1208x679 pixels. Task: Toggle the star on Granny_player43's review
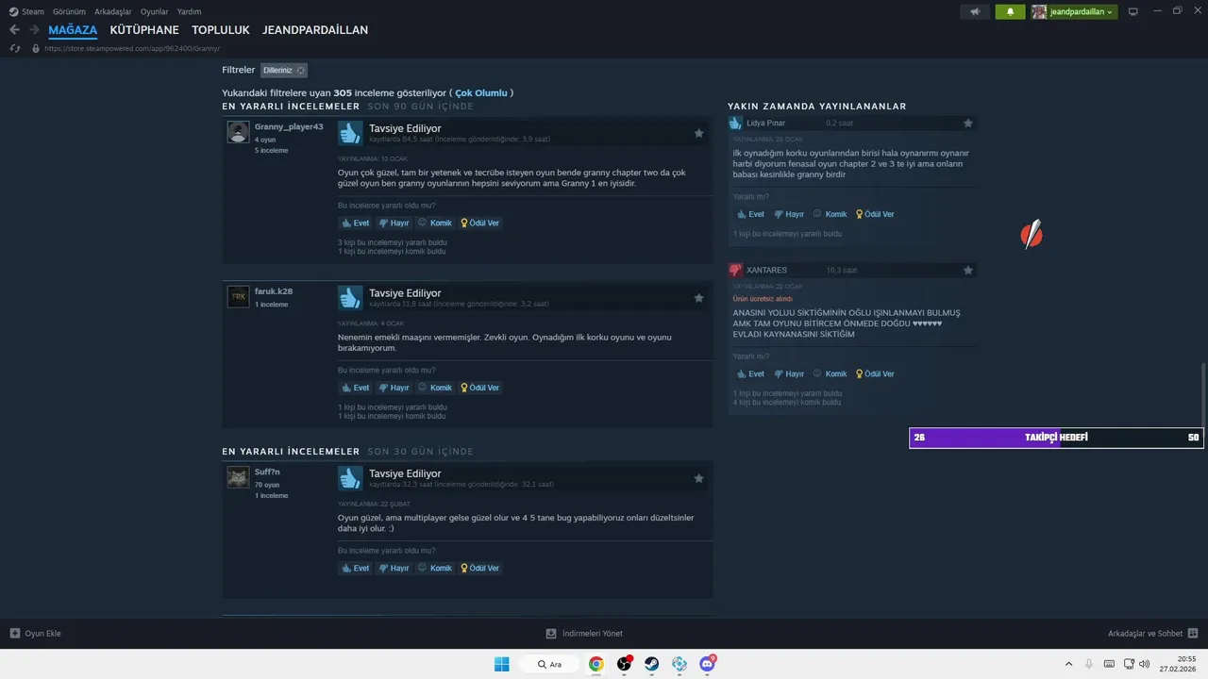click(698, 133)
